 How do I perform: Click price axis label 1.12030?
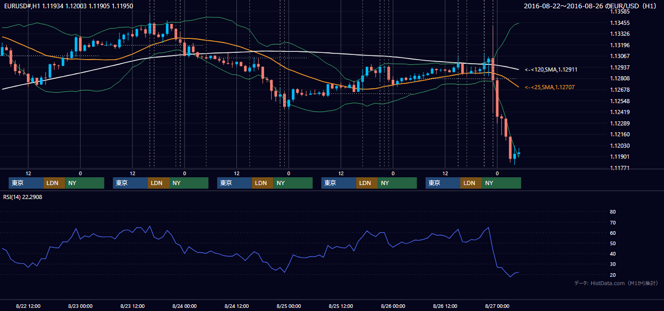619,146
